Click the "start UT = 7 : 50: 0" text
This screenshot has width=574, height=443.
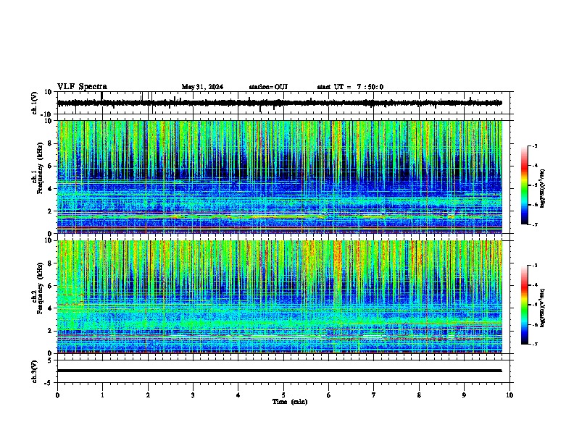[350, 87]
